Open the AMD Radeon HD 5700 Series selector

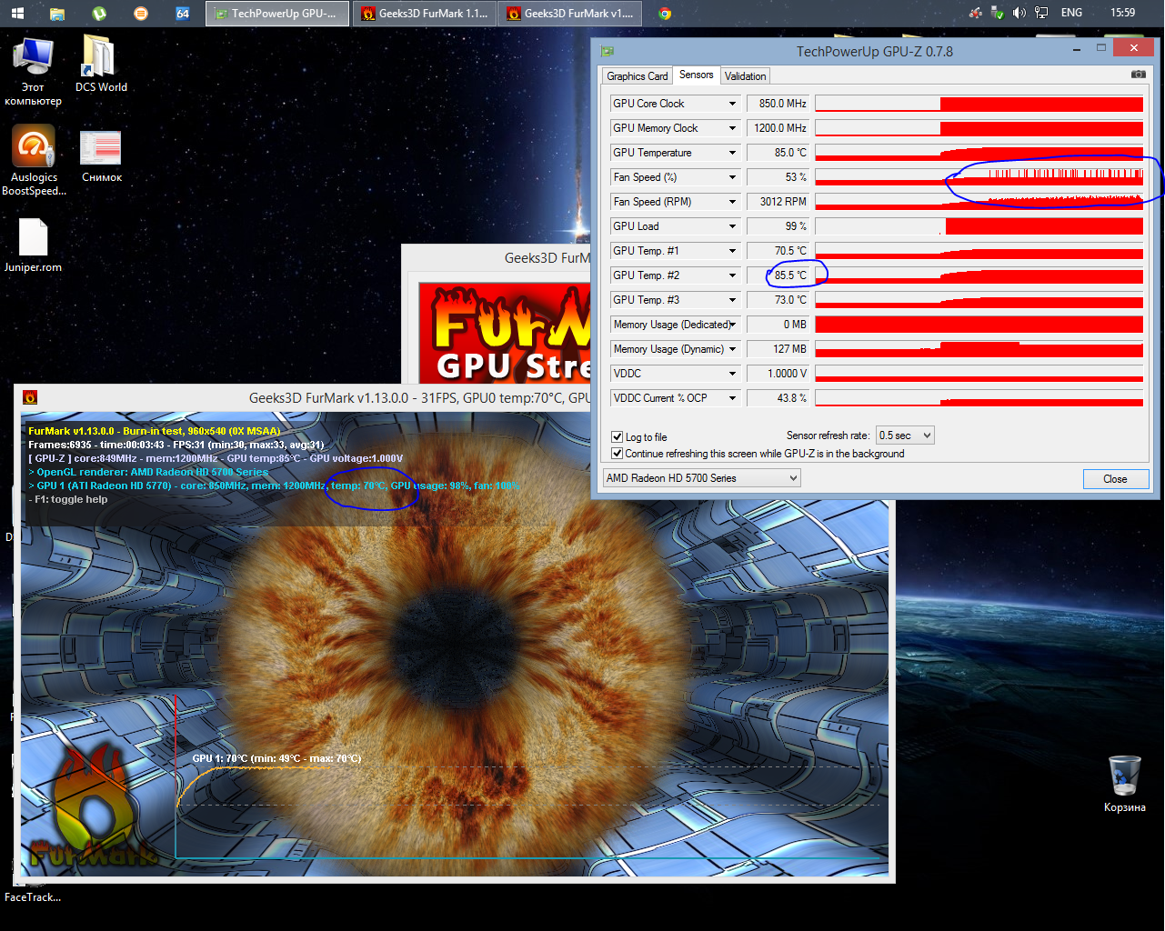tap(701, 478)
